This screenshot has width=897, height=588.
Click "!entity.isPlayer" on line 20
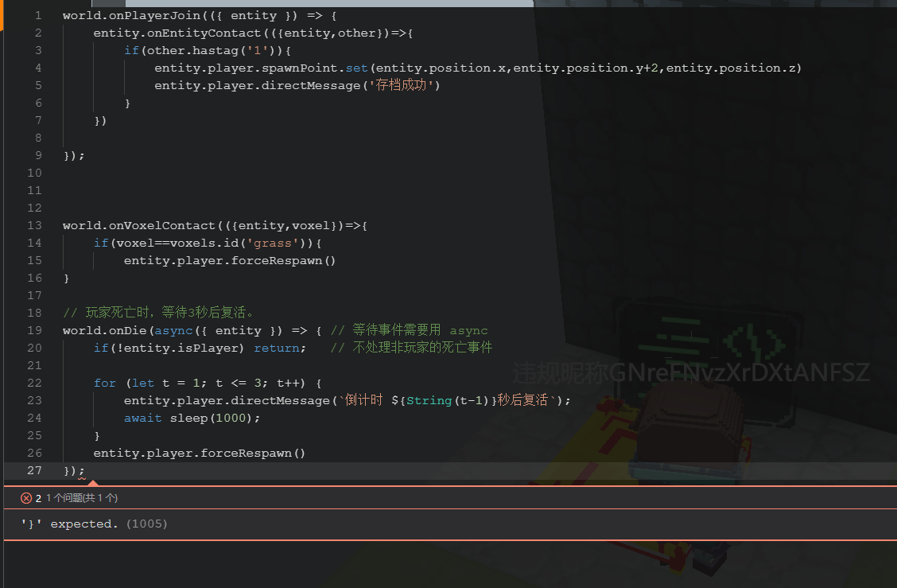coord(177,348)
